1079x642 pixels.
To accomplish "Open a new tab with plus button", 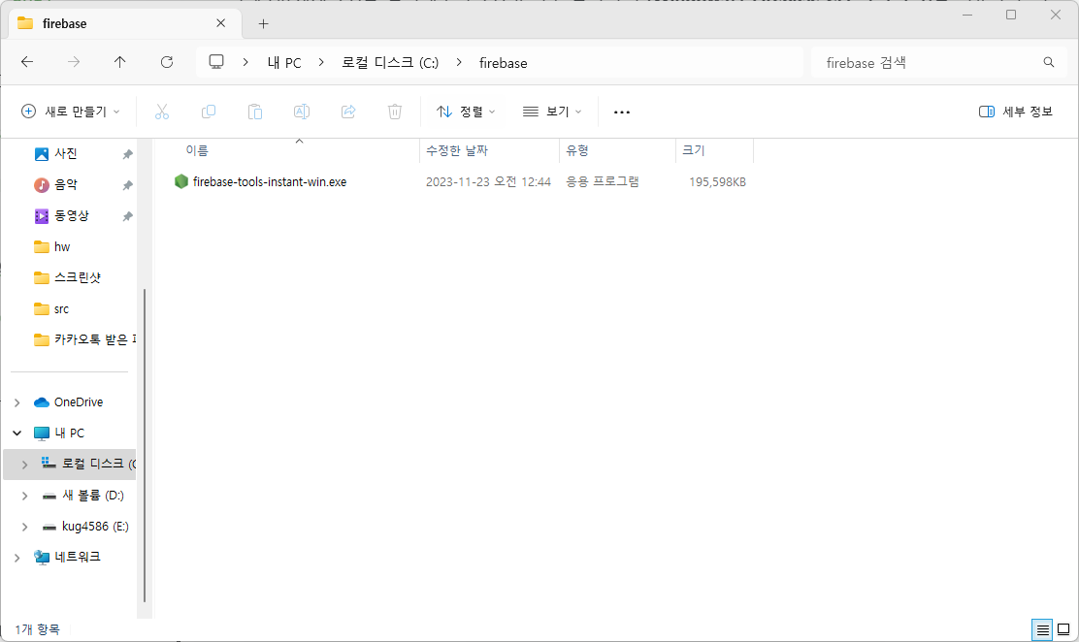I will (263, 23).
